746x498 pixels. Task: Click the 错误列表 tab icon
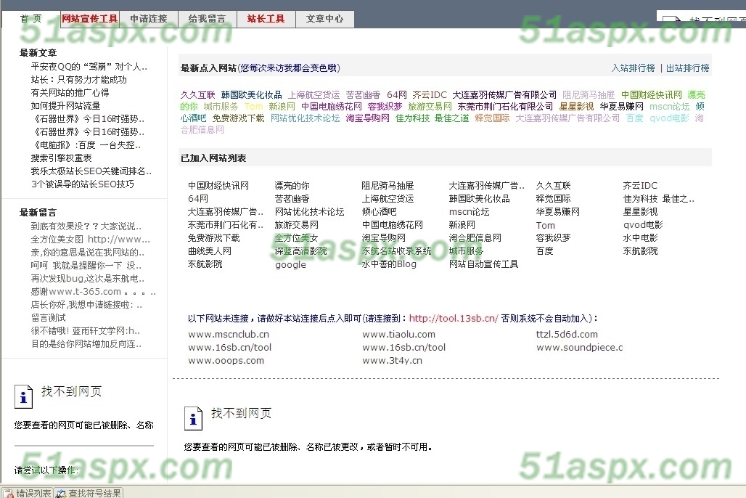point(9,493)
